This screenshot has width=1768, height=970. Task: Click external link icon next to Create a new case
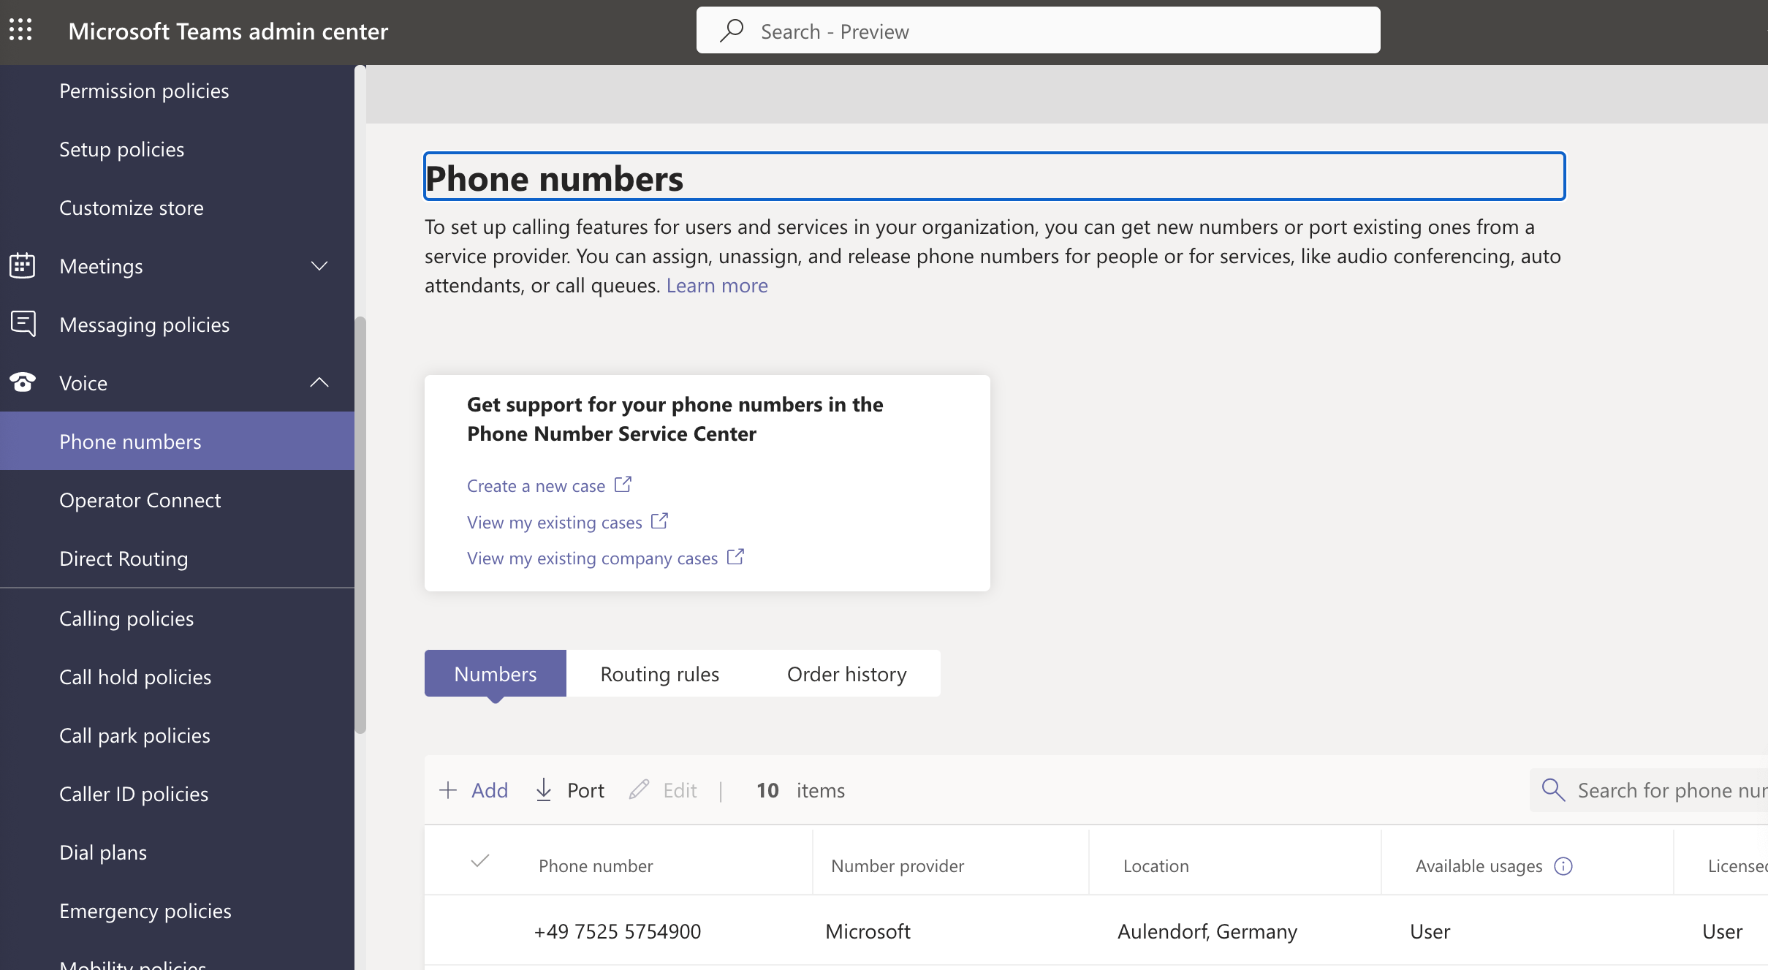point(623,485)
